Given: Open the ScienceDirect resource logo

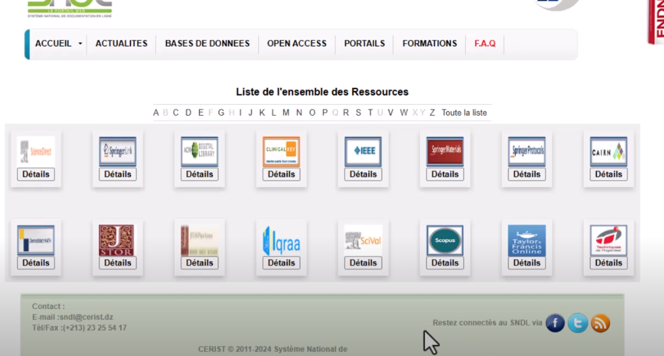Looking at the screenshot, I should click(36, 151).
